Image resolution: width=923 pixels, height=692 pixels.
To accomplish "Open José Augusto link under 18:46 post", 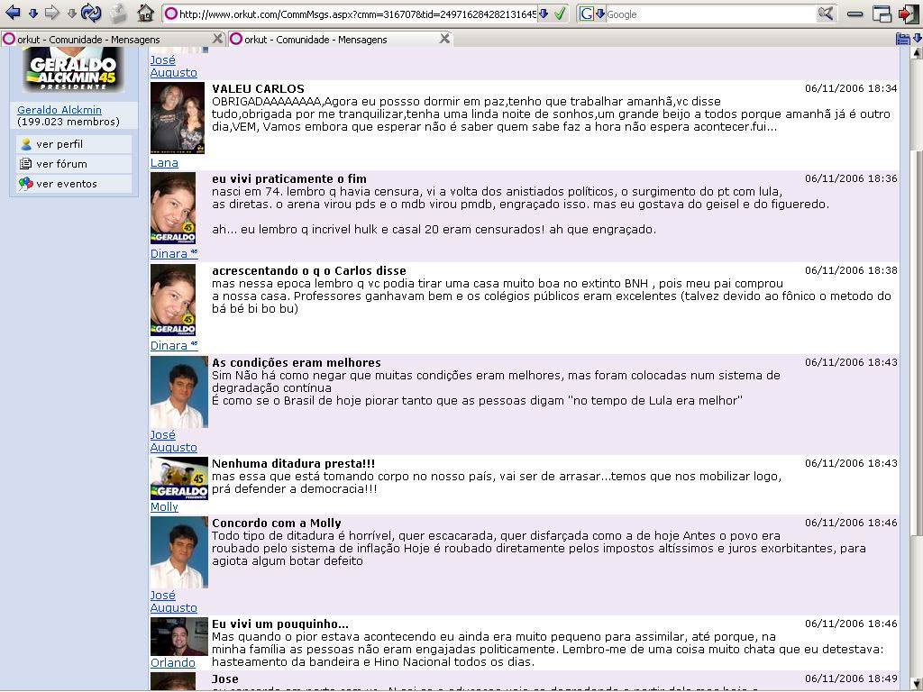I will point(173,601).
